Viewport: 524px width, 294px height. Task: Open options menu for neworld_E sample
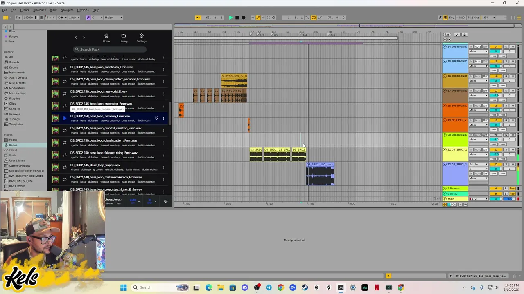tap(163, 94)
